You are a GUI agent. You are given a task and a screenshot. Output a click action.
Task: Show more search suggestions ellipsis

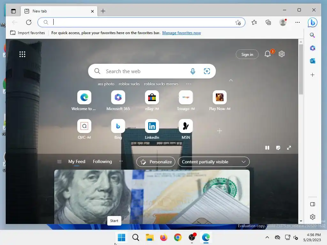[188, 84]
